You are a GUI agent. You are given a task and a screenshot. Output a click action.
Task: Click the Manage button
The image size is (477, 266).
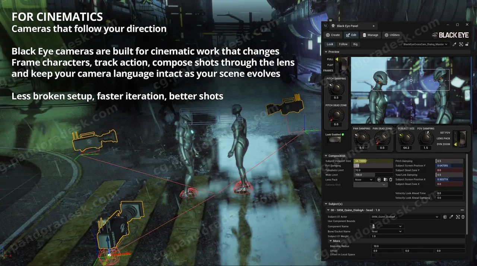[370, 35]
